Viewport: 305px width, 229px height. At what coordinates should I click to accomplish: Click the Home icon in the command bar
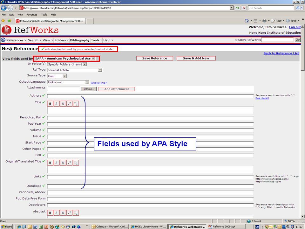247,21
